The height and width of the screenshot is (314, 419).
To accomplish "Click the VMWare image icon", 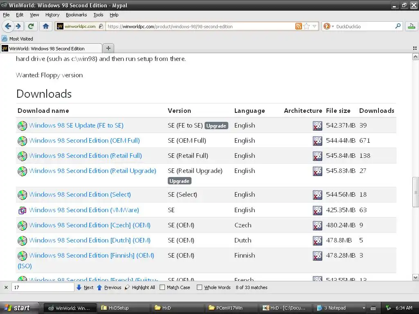I will 22,211.
